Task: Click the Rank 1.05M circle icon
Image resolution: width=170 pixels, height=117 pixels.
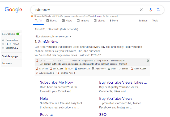Action: click(132, 69)
